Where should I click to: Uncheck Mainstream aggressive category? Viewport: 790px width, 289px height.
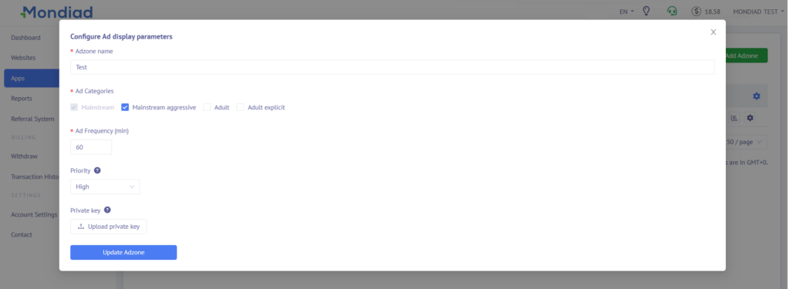click(x=125, y=107)
